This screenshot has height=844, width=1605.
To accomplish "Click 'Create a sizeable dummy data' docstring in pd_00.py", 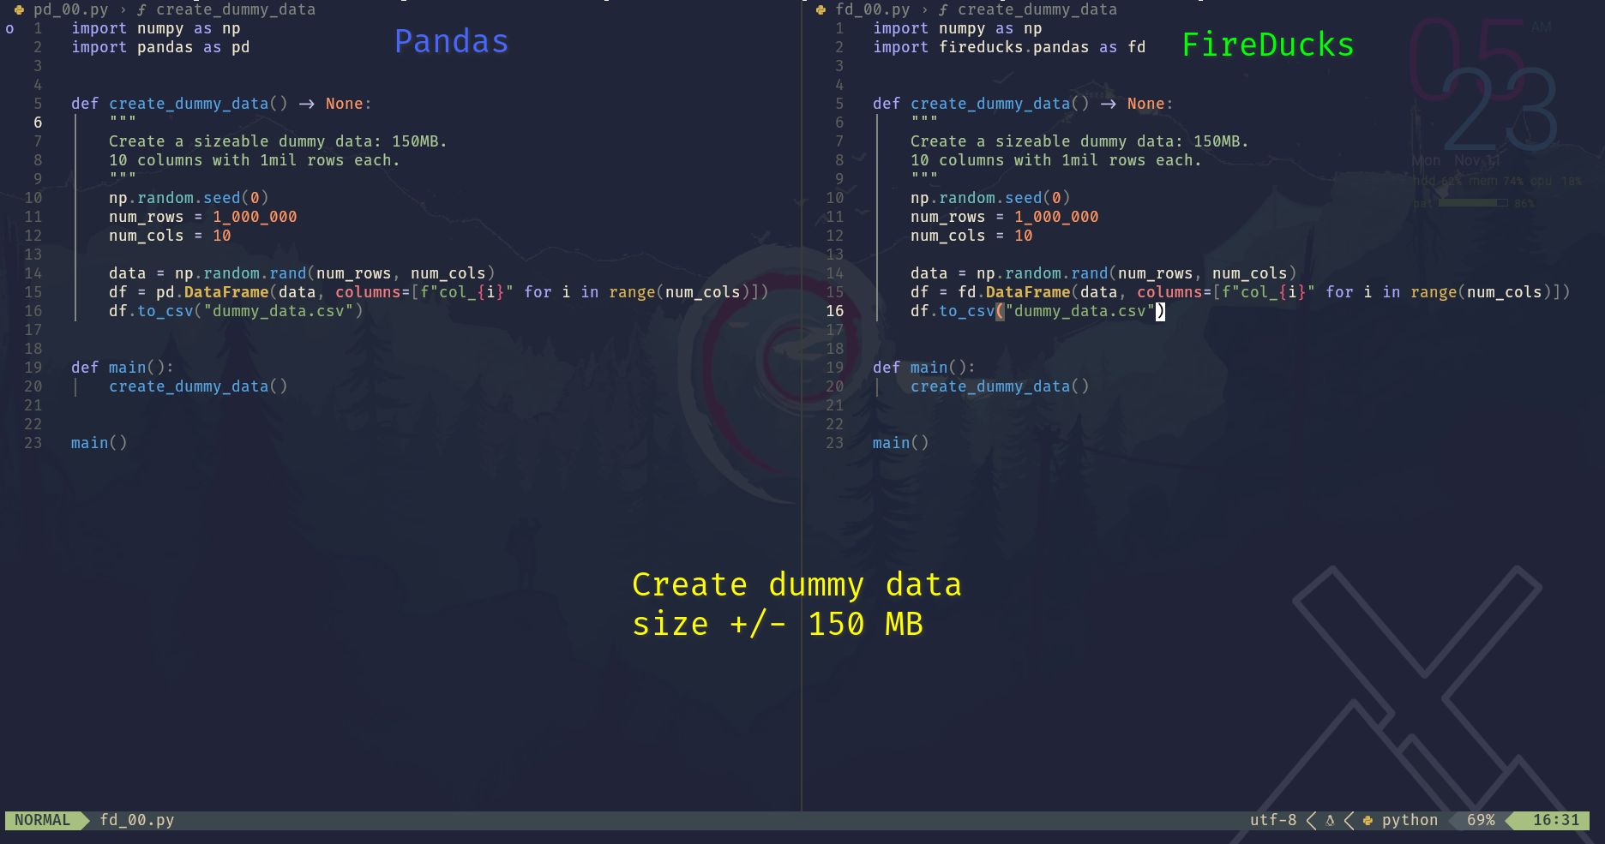I will tap(278, 141).
